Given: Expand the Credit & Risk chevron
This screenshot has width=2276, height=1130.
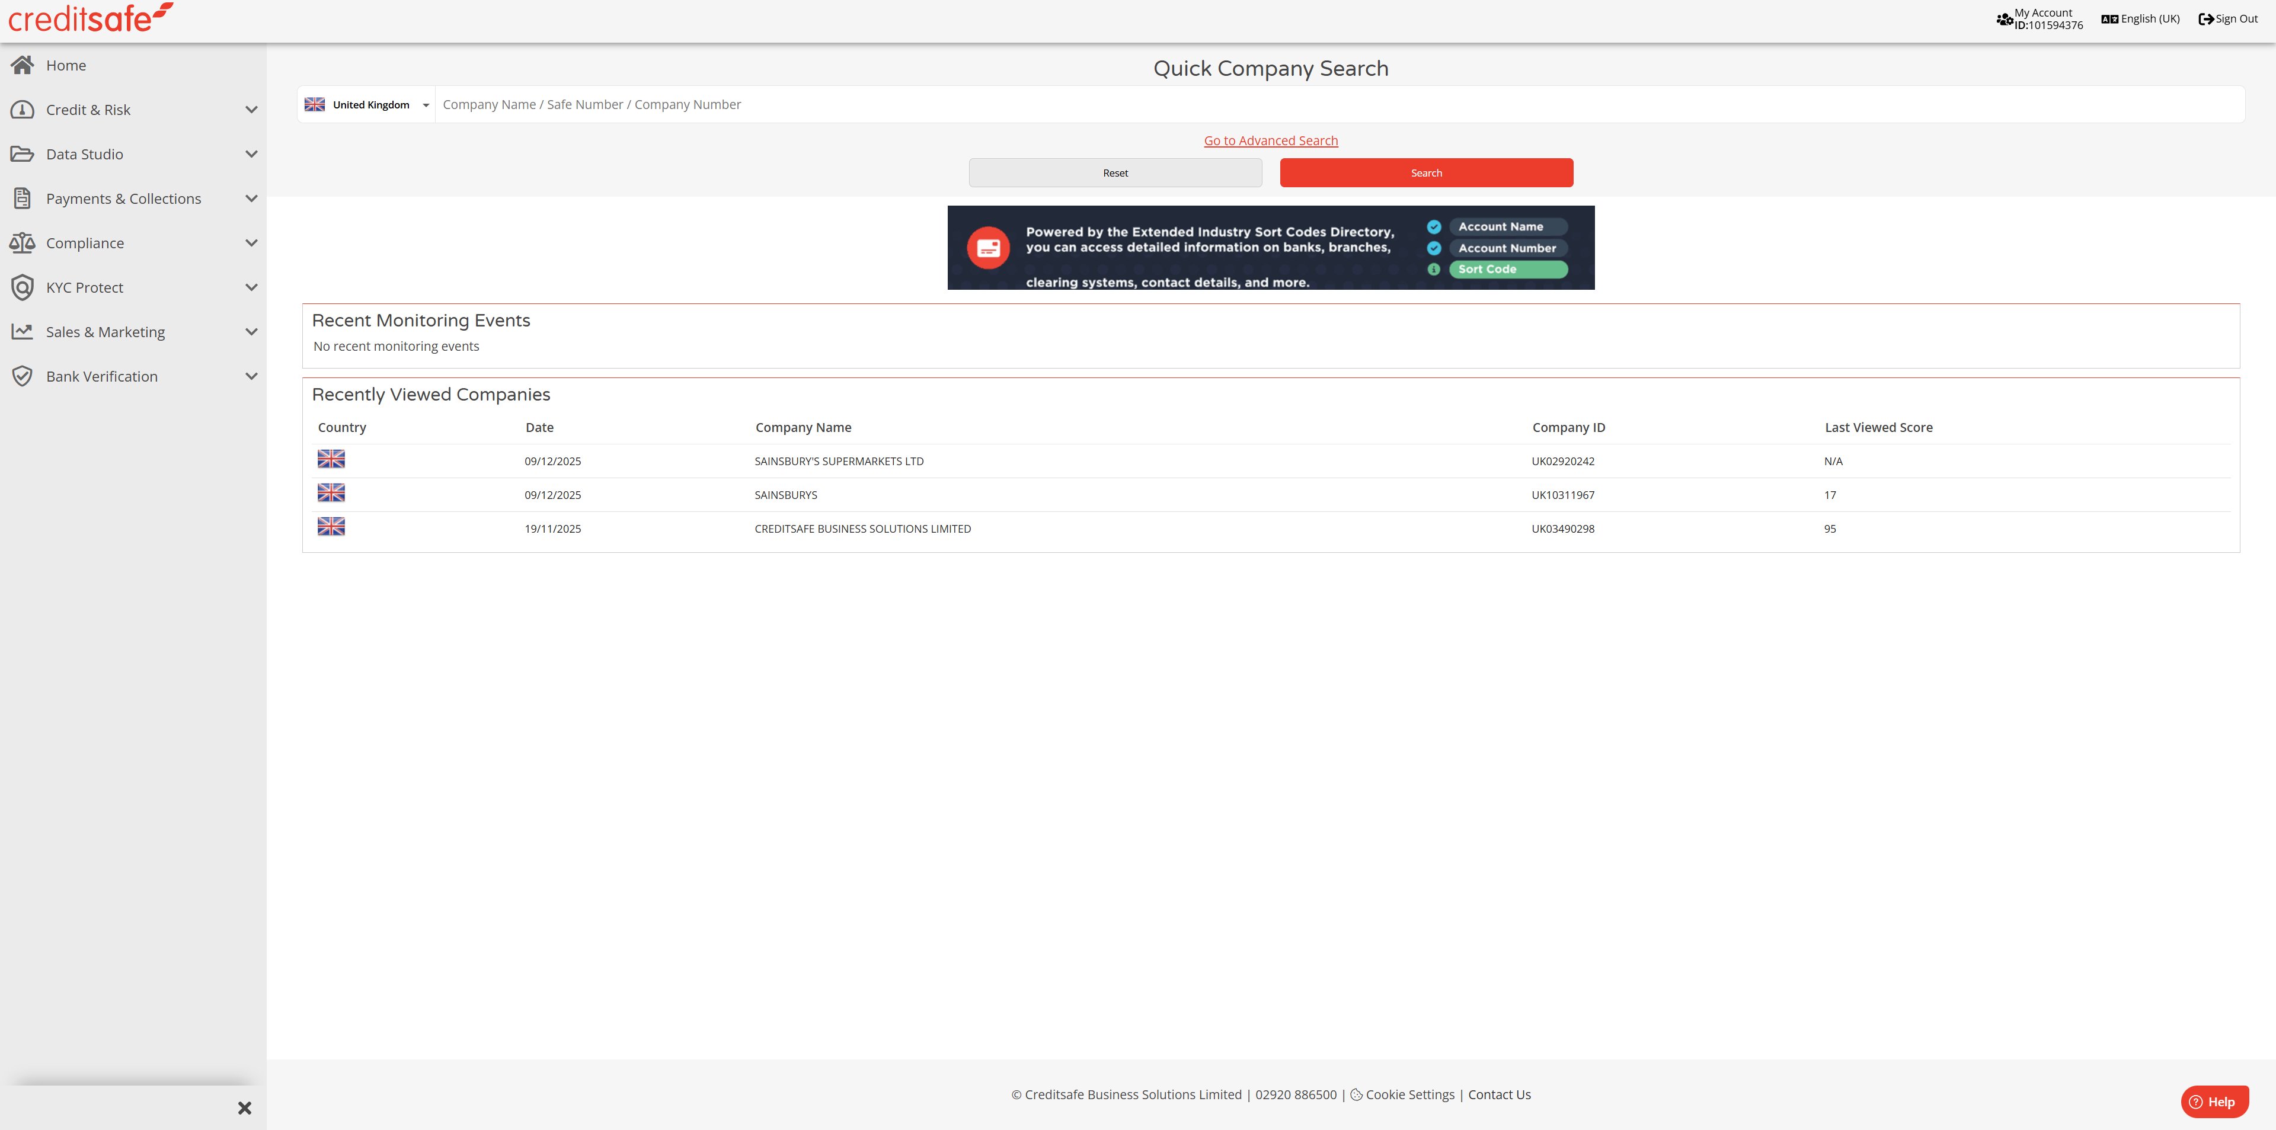Looking at the screenshot, I should click(x=251, y=110).
